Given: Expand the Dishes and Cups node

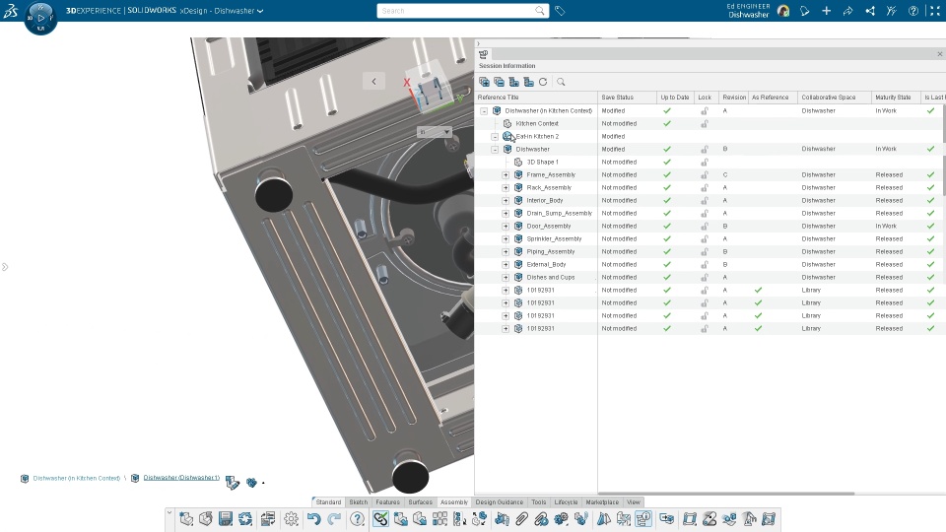Looking at the screenshot, I should pos(506,278).
